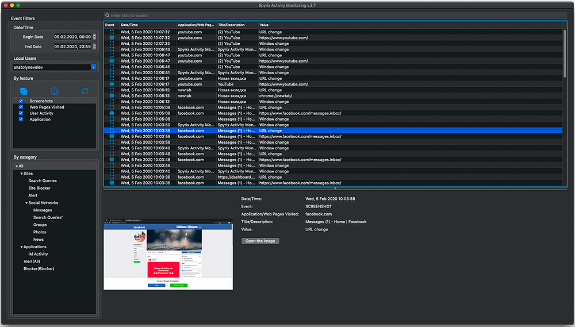Image resolution: width=575 pixels, height=327 pixels.
Task: Select Groups under Social Networks
Action: pyautogui.click(x=40, y=225)
